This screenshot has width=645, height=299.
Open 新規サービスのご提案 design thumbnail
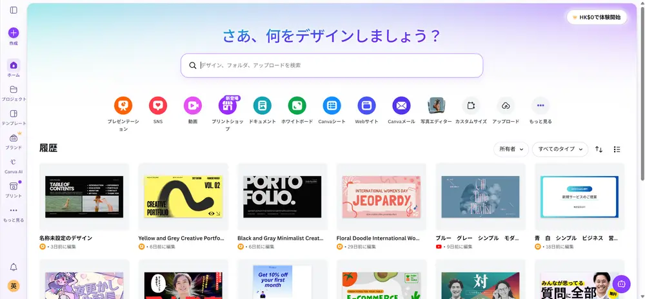580,197
